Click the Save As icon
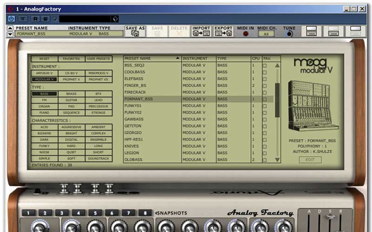This screenshot has width=372, height=232. (x=135, y=31)
